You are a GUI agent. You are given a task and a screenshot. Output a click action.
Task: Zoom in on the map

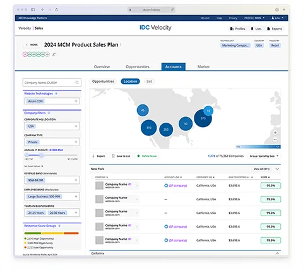[275, 133]
